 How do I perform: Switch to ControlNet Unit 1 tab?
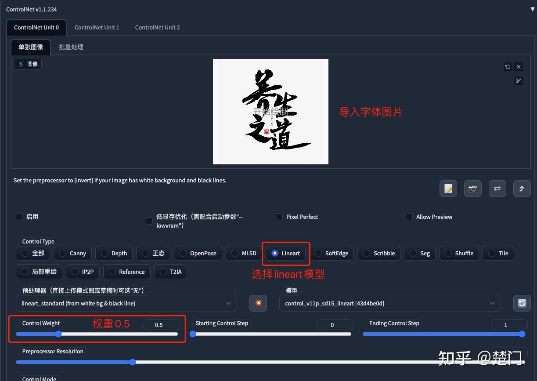click(97, 27)
